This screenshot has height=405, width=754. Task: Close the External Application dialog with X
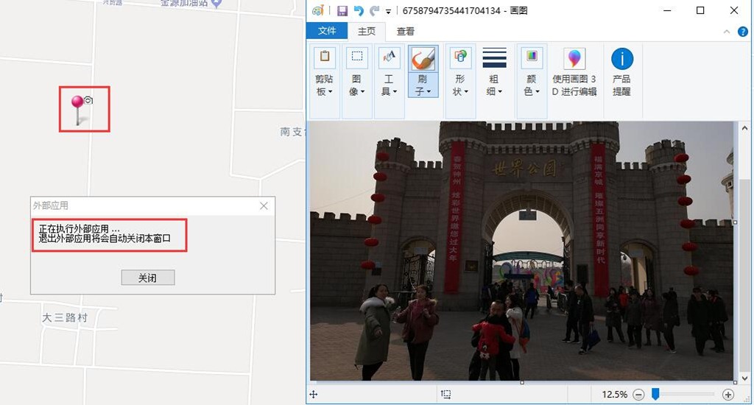coord(264,206)
